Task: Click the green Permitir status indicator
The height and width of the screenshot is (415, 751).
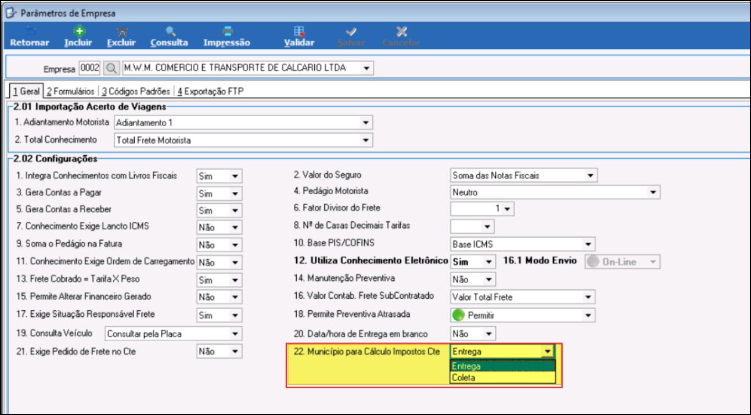Action: (459, 316)
